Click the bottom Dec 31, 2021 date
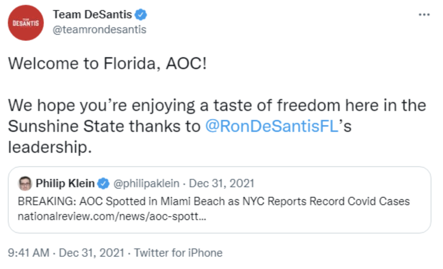443x269 pixels. pyautogui.click(x=92, y=253)
